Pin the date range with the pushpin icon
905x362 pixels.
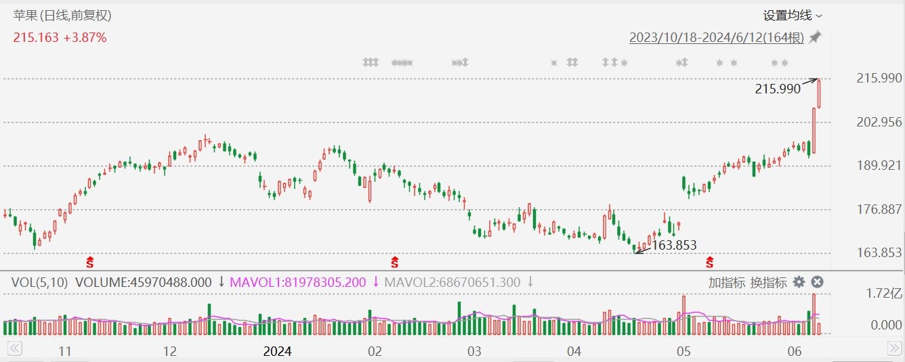[x=815, y=38]
